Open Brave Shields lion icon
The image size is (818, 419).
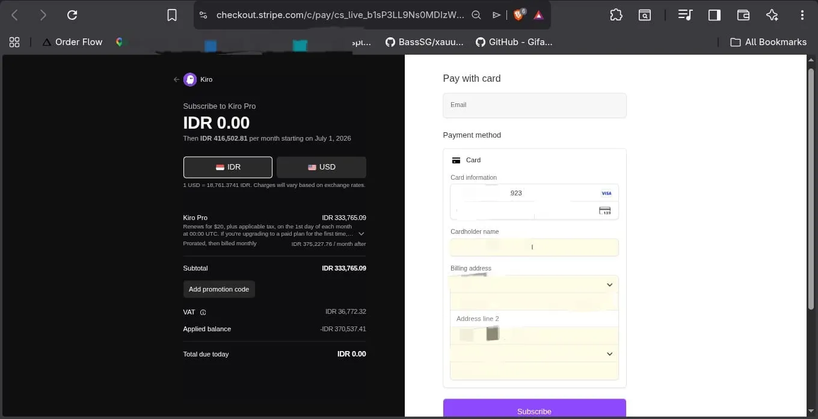click(x=518, y=14)
